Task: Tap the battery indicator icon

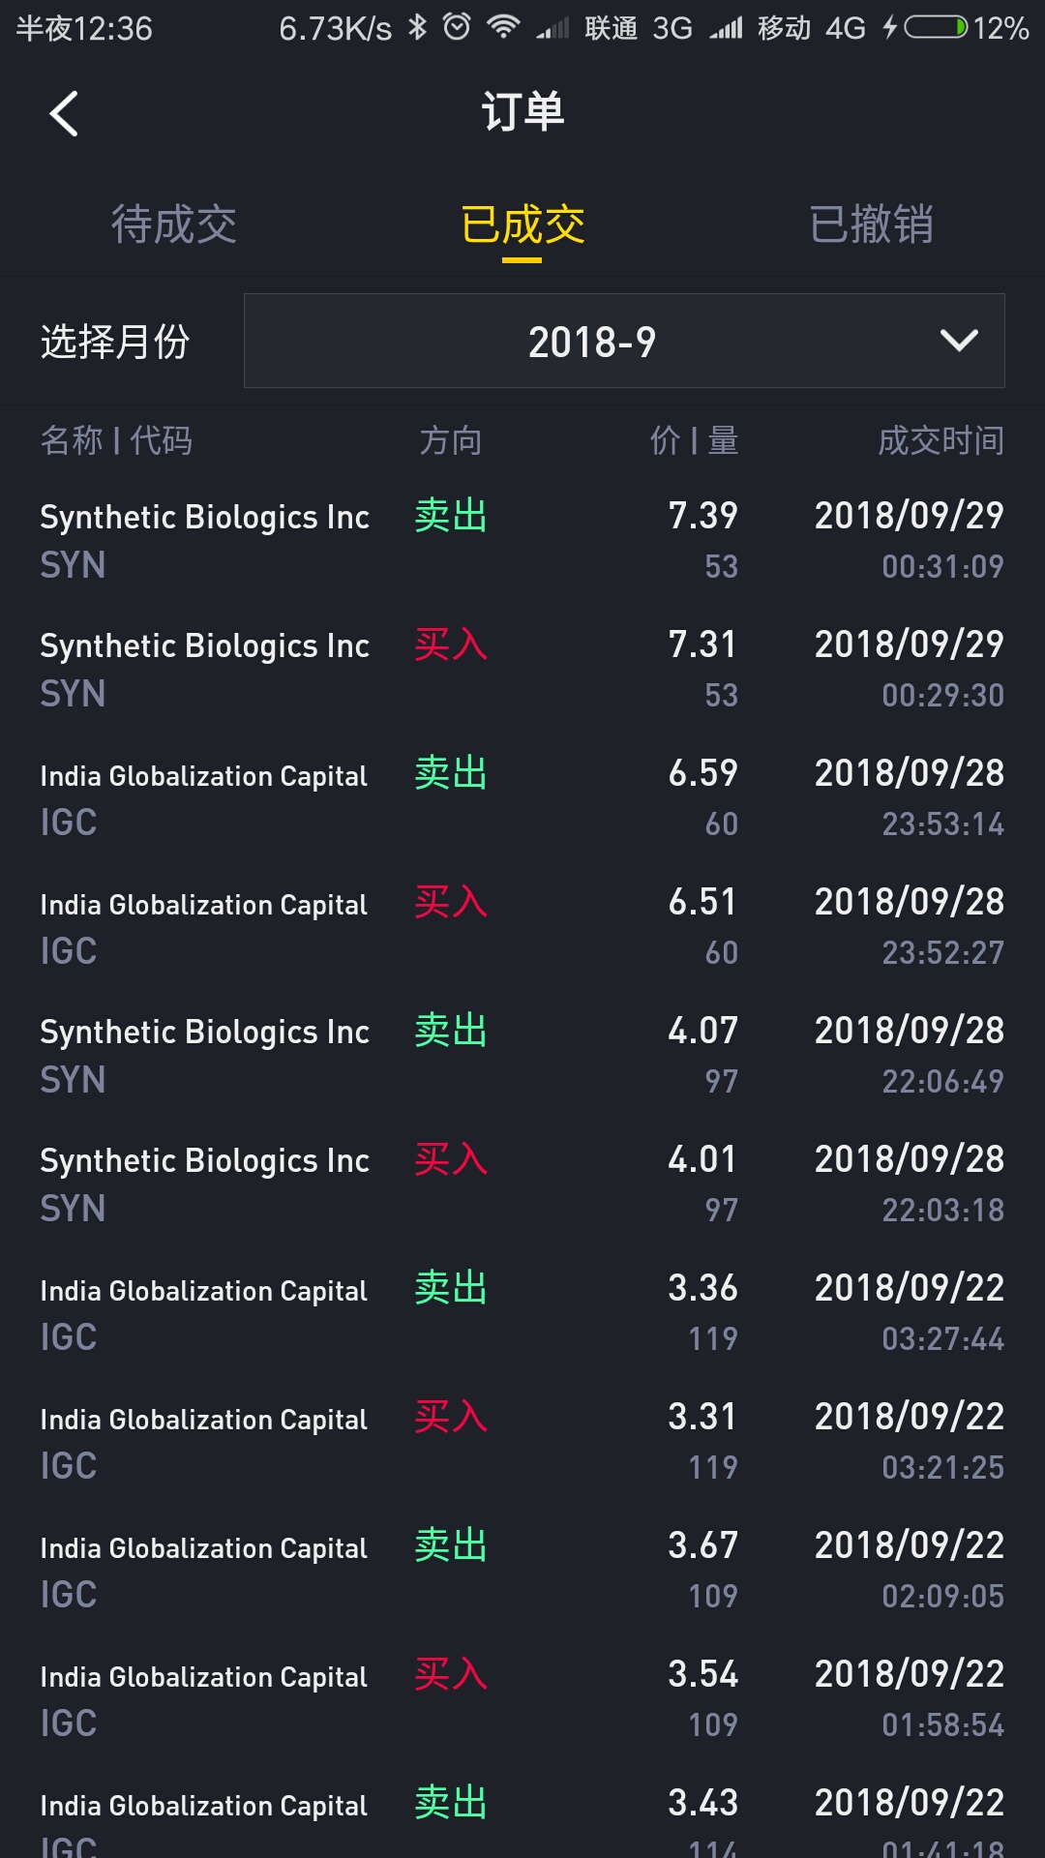Action: [x=935, y=27]
